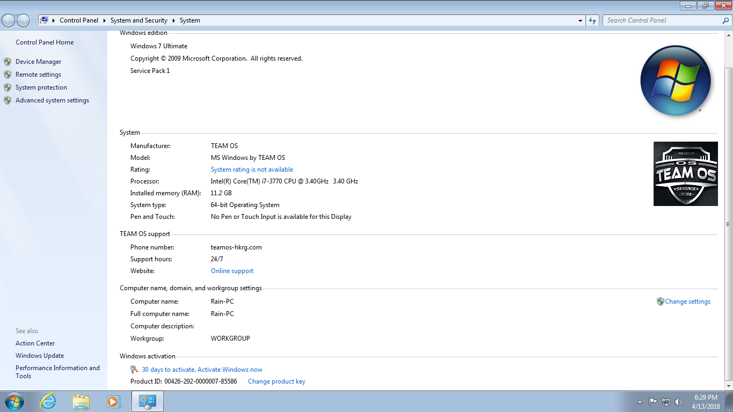Open the address bar history dropdown
This screenshot has width=733, height=412.
point(581,20)
